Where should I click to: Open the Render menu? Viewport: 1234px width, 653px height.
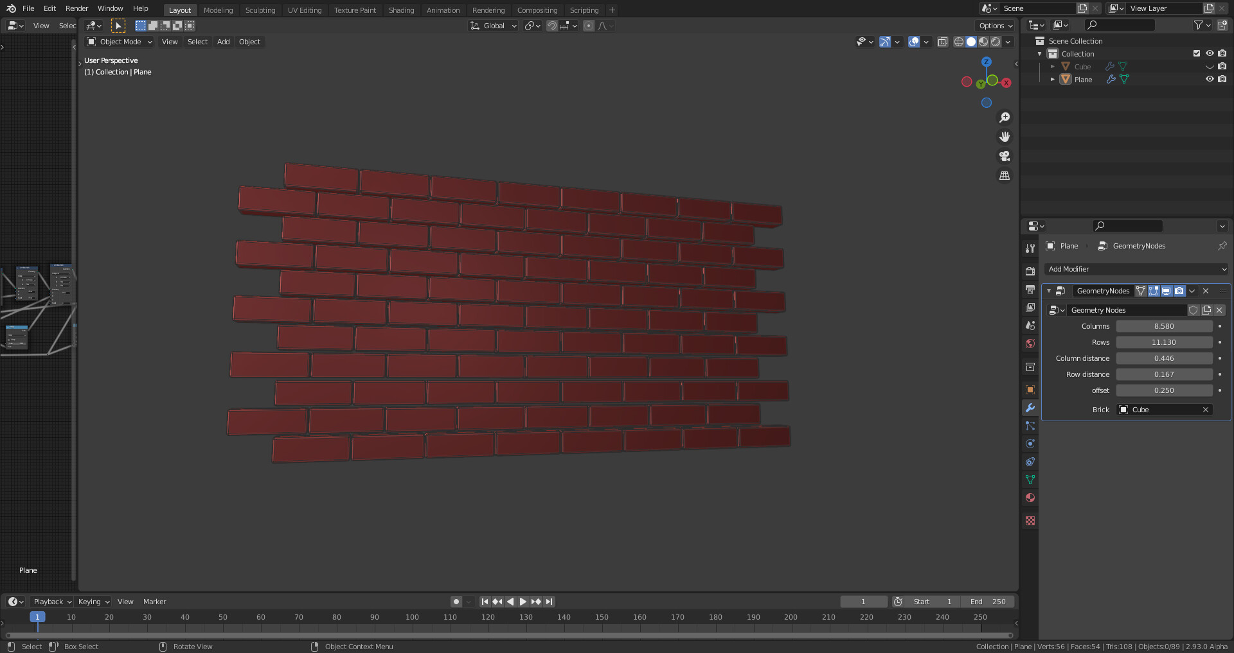(x=76, y=8)
